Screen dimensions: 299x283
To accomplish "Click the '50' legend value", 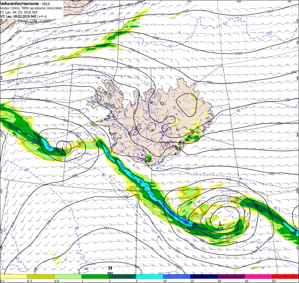I will (x=274, y=281).
